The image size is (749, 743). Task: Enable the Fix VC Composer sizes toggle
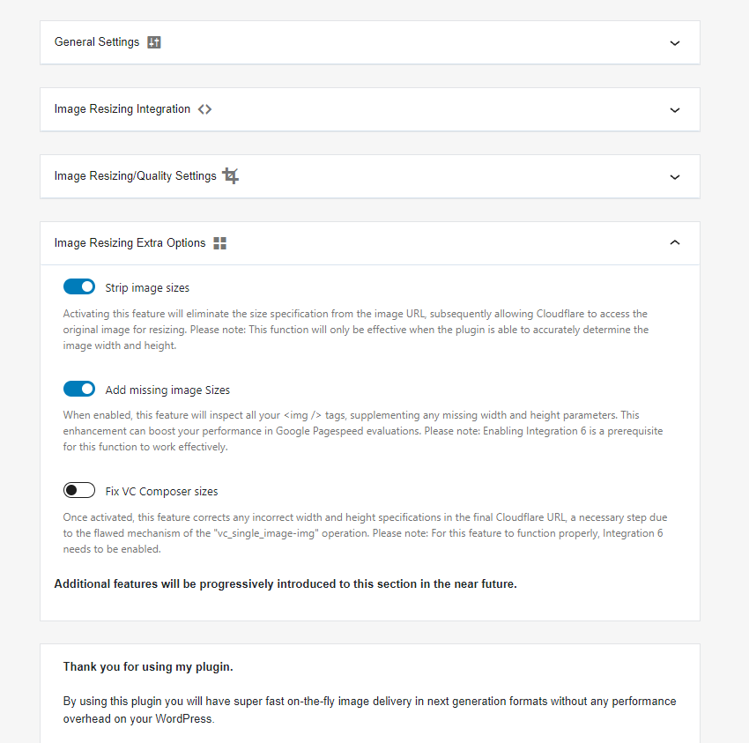tap(79, 490)
